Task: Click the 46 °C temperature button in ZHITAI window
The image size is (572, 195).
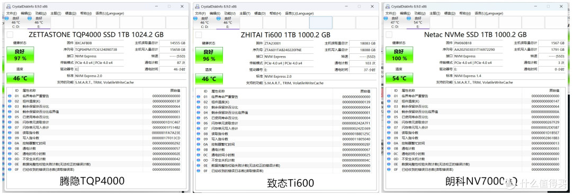Action: [209, 79]
